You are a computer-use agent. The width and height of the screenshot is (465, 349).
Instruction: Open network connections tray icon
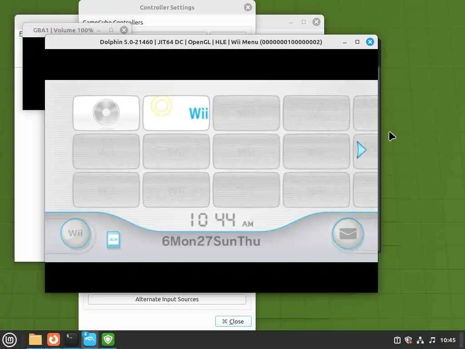pos(420,340)
